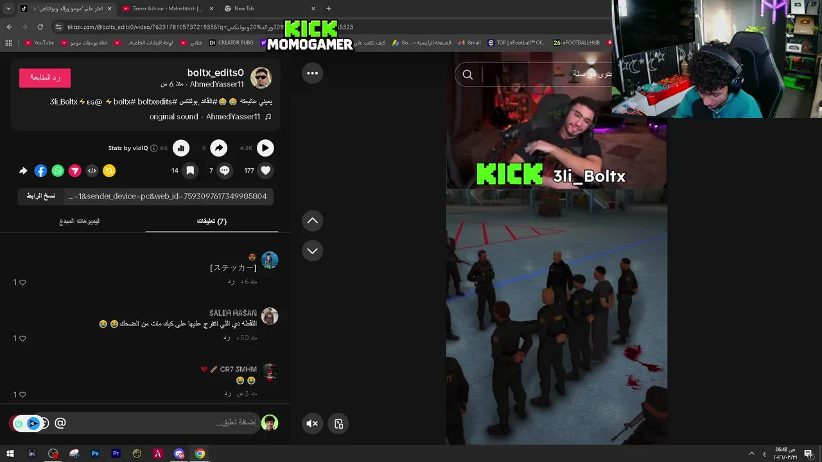The width and height of the screenshot is (822, 462).
Task: Open a new browser tab with plus
Action: tap(329, 8)
